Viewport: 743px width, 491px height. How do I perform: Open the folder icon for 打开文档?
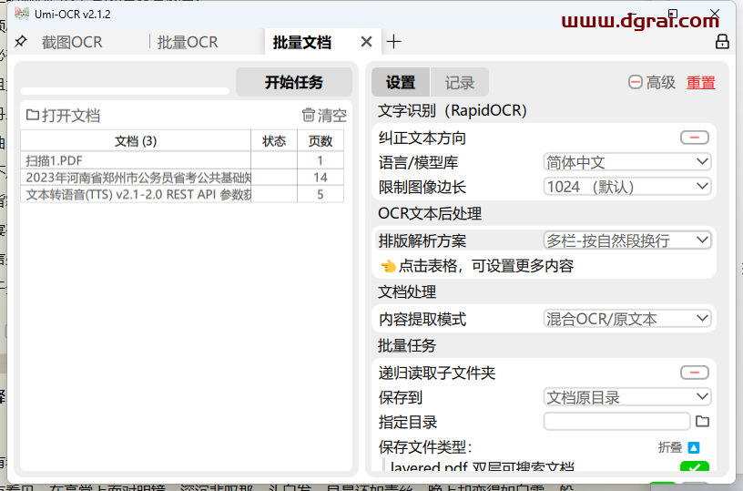pos(33,115)
